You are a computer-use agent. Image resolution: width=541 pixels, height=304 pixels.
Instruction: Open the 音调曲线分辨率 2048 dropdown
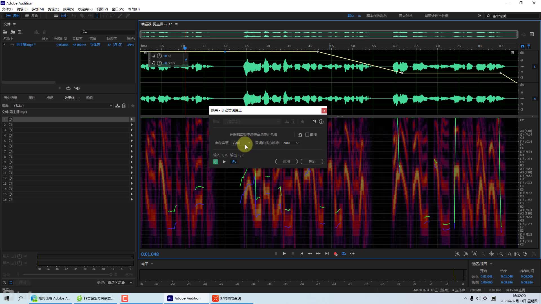point(291,143)
